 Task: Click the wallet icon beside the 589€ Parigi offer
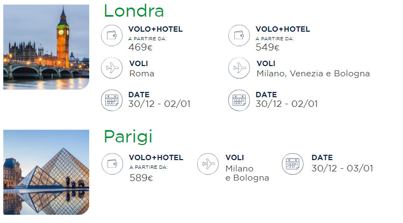click(x=112, y=164)
